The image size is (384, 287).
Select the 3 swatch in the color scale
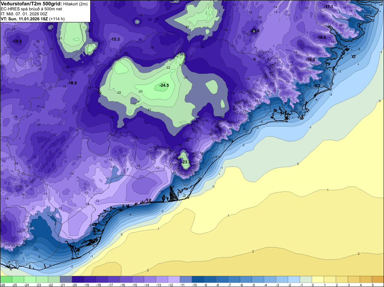click(x=354, y=279)
